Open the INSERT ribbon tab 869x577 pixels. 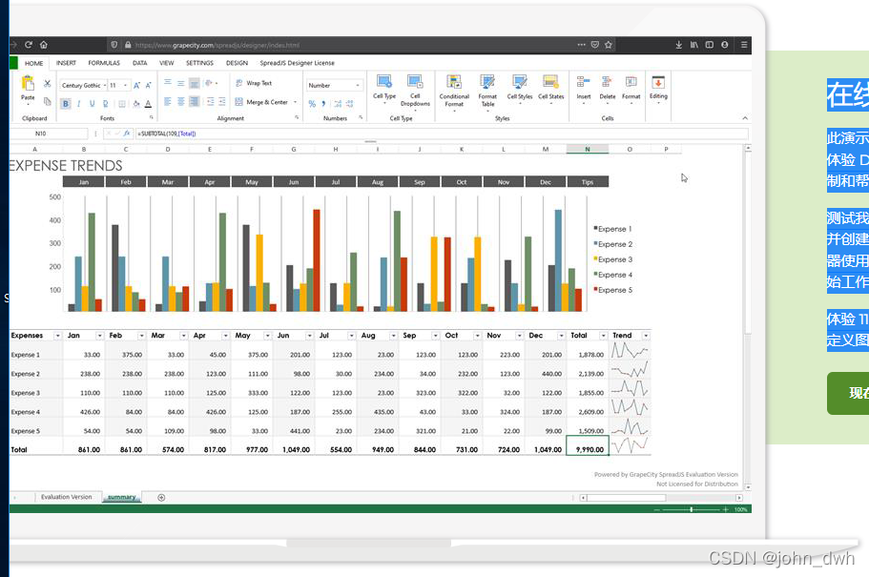tap(66, 63)
